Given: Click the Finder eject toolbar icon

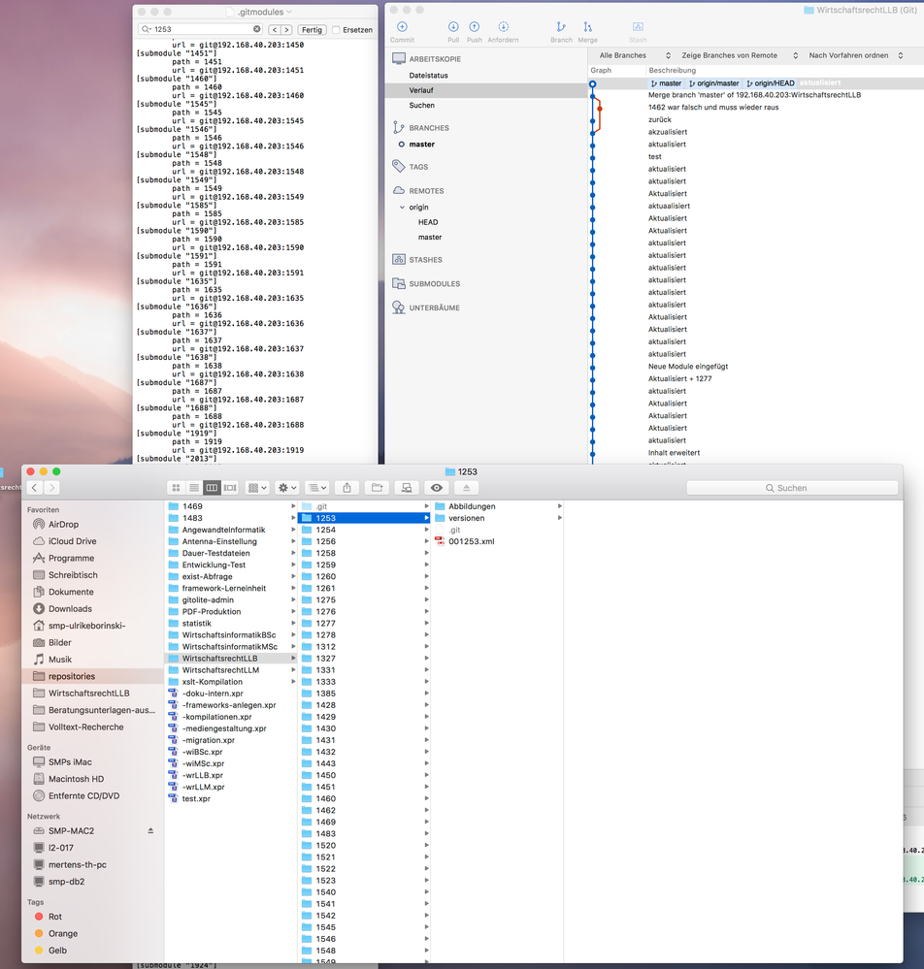Looking at the screenshot, I should (x=466, y=488).
